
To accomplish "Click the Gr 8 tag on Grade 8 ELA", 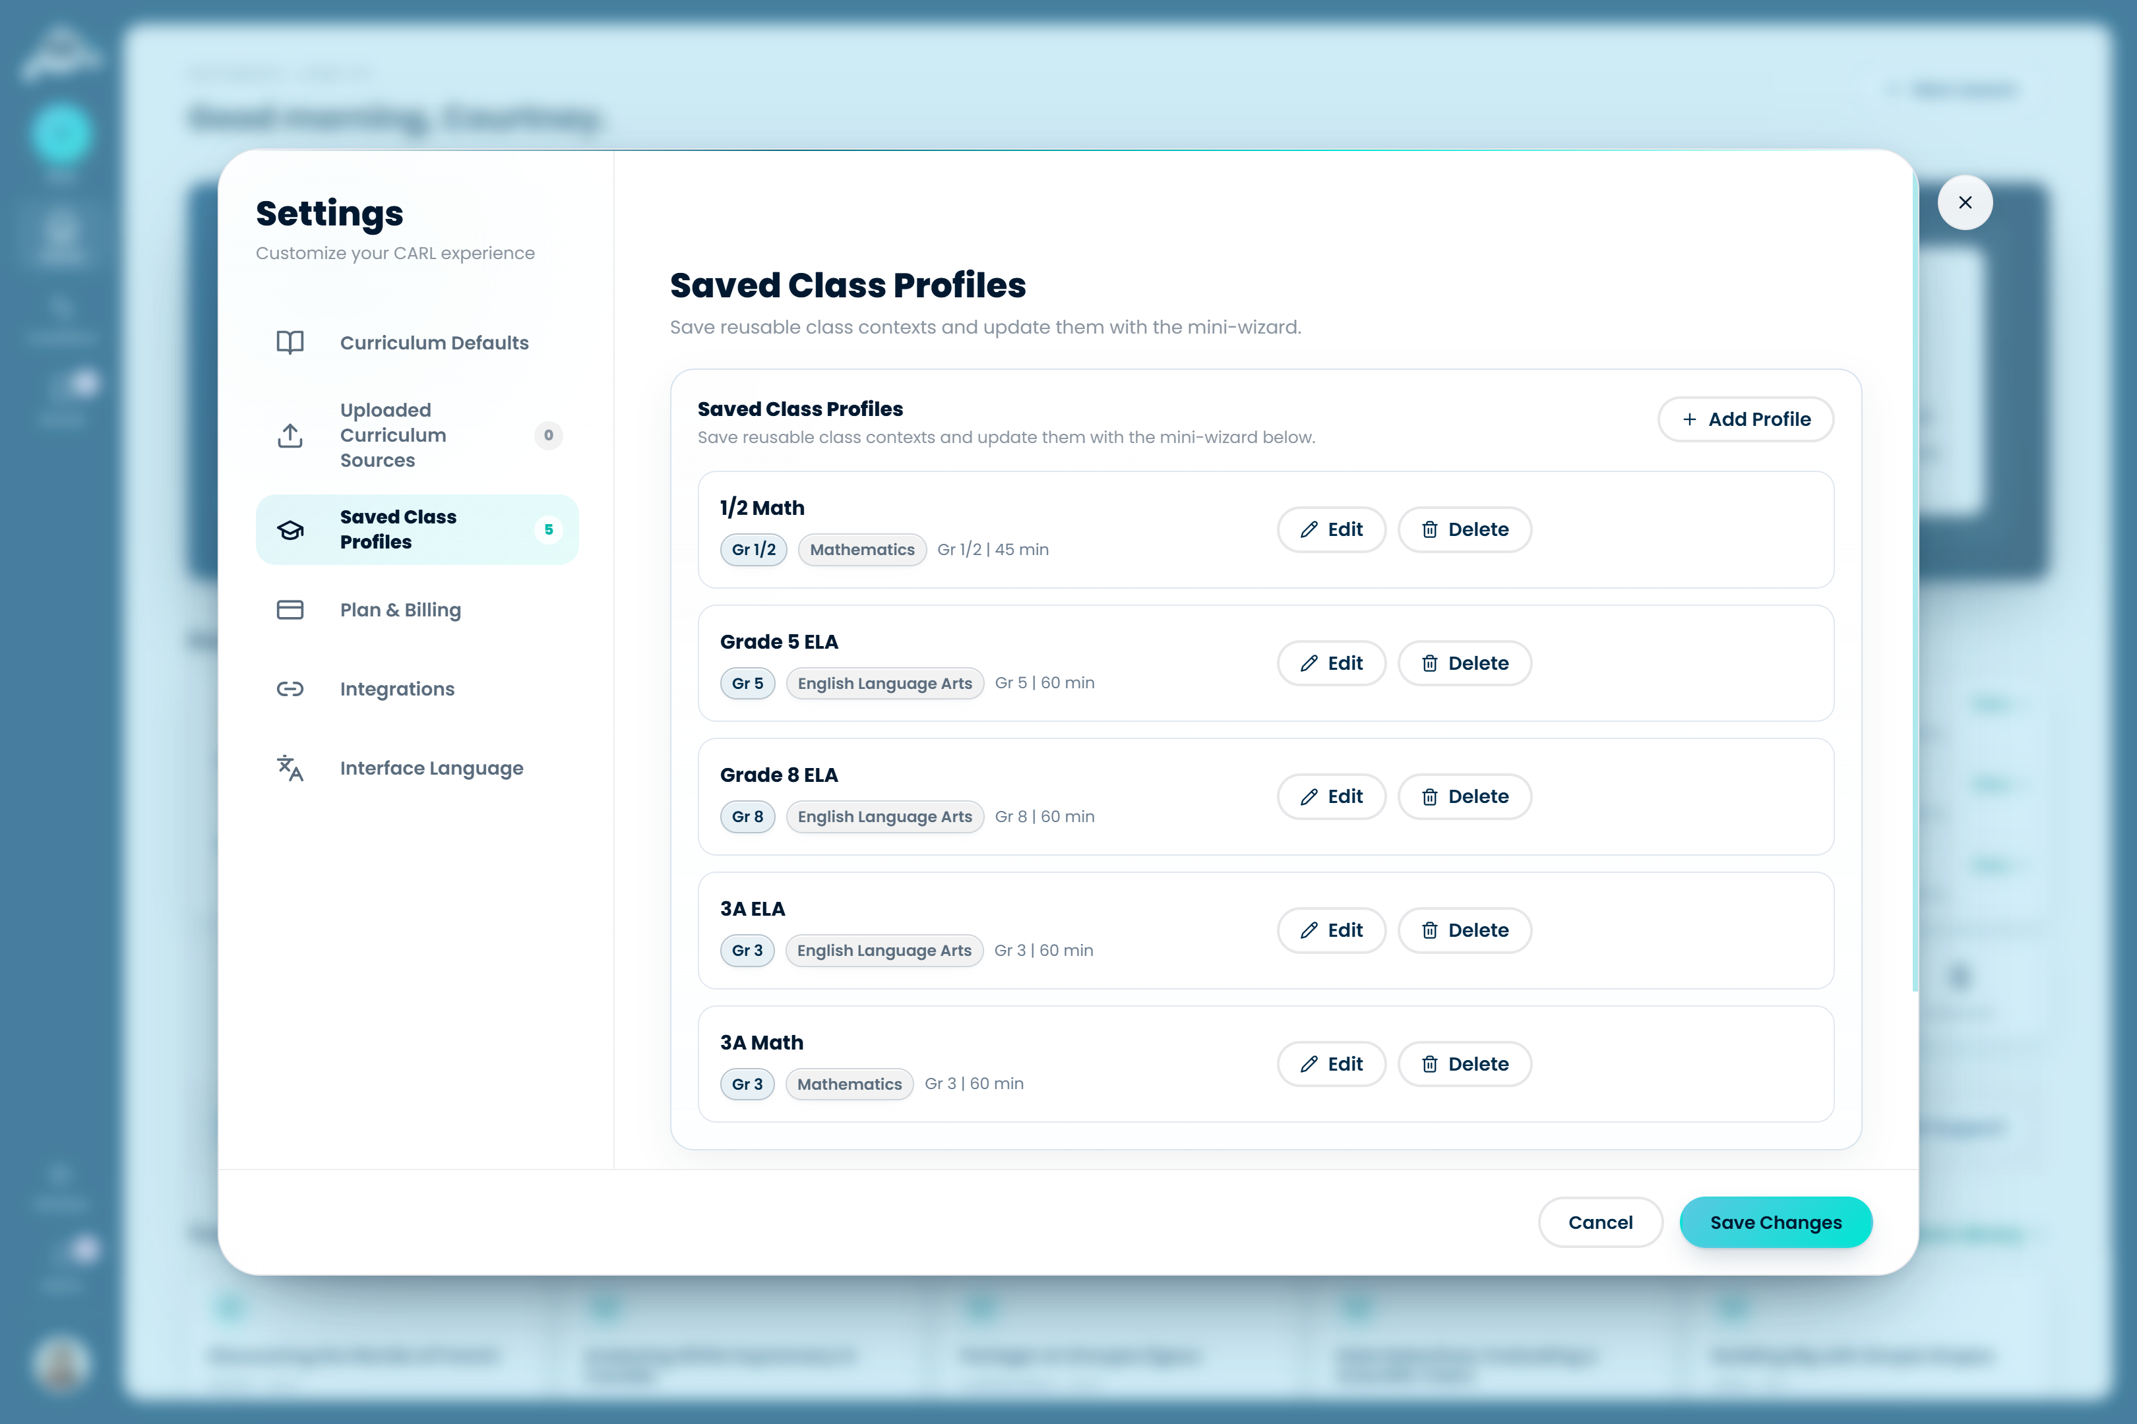I will (748, 816).
